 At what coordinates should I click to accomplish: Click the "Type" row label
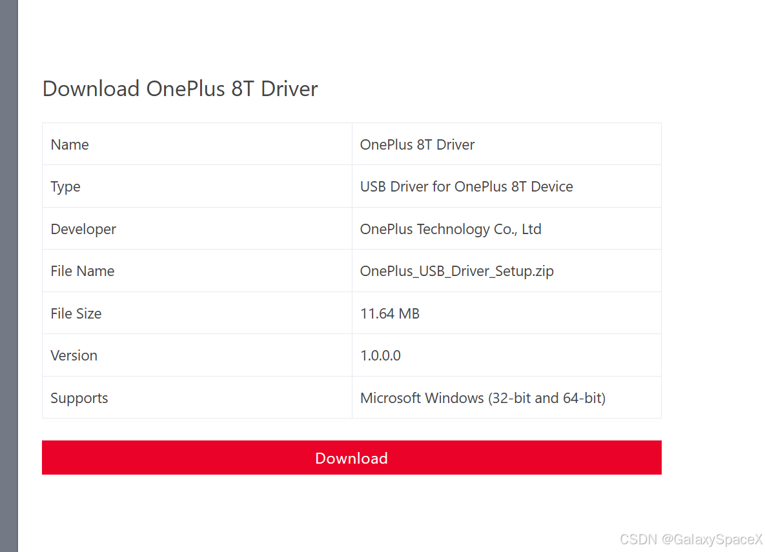[65, 187]
